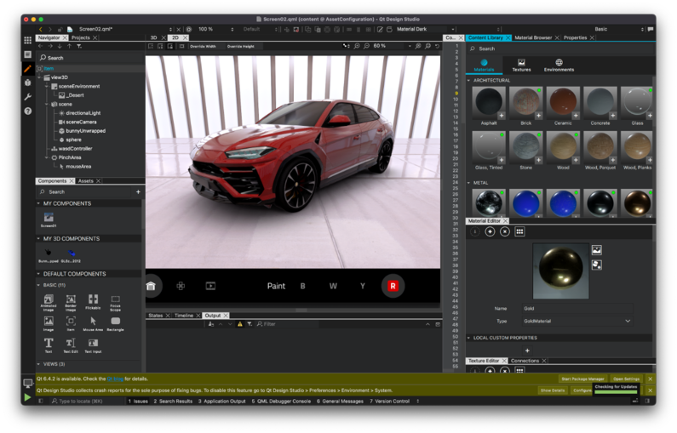Click the Open Settings button

click(626, 379)
